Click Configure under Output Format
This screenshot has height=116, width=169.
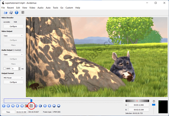tap(13, 82)
